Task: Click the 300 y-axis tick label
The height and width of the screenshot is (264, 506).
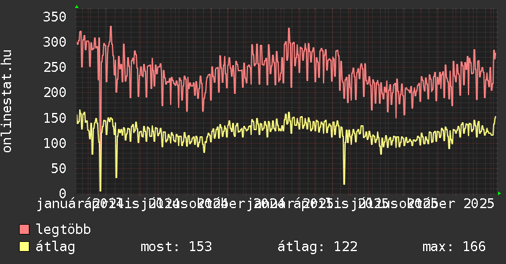Action: tap(54, 42)
